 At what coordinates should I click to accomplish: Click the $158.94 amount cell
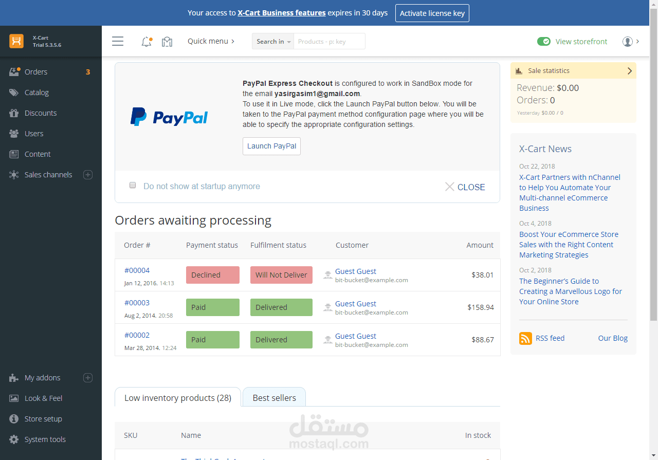click(481, 307)
